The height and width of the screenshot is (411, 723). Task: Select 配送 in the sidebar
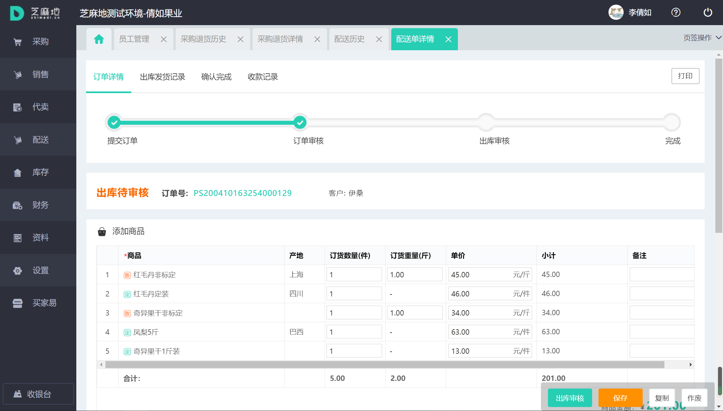click(38, 140)
